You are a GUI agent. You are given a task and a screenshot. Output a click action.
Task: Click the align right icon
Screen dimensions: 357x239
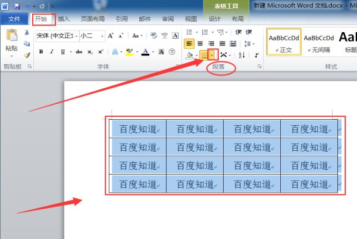pyautogui.click(x=211, y=44)
